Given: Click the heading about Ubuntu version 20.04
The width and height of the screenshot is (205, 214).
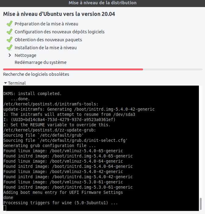Looking at the screenshot, I should 59,14.
